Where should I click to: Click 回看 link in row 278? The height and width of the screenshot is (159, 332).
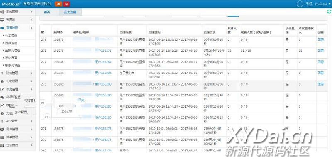click(x=320, y=51)
